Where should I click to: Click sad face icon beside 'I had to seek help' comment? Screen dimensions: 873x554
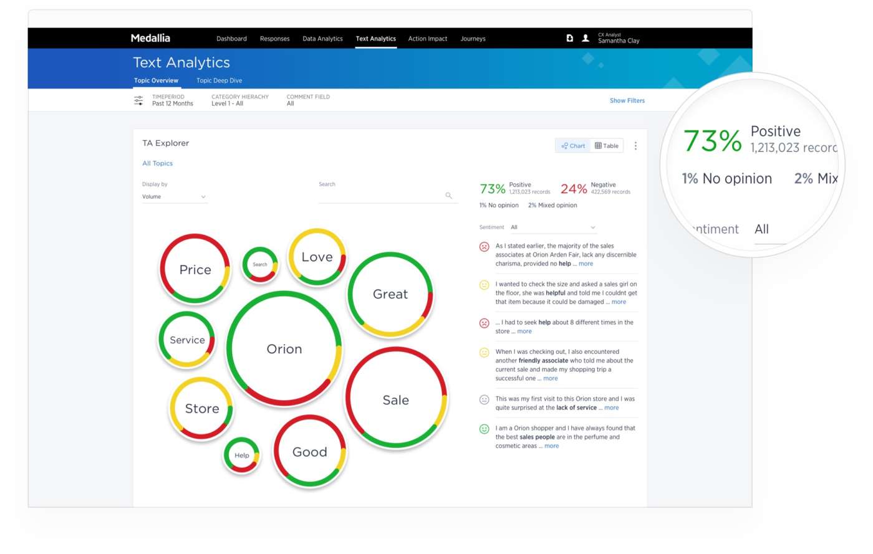pos(484,323)
